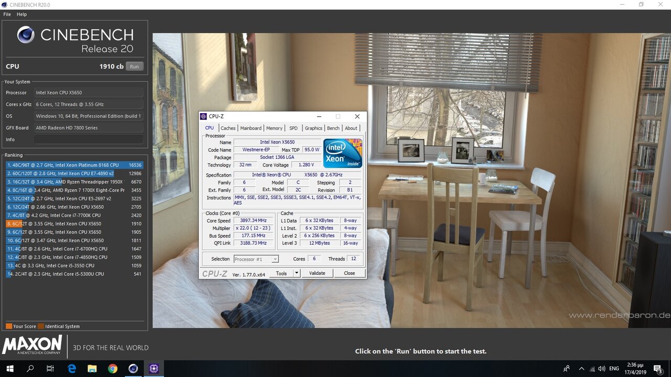Switch to CPU-Z taskbar icon
Screen dimensions: 671x377
[154, 369]
